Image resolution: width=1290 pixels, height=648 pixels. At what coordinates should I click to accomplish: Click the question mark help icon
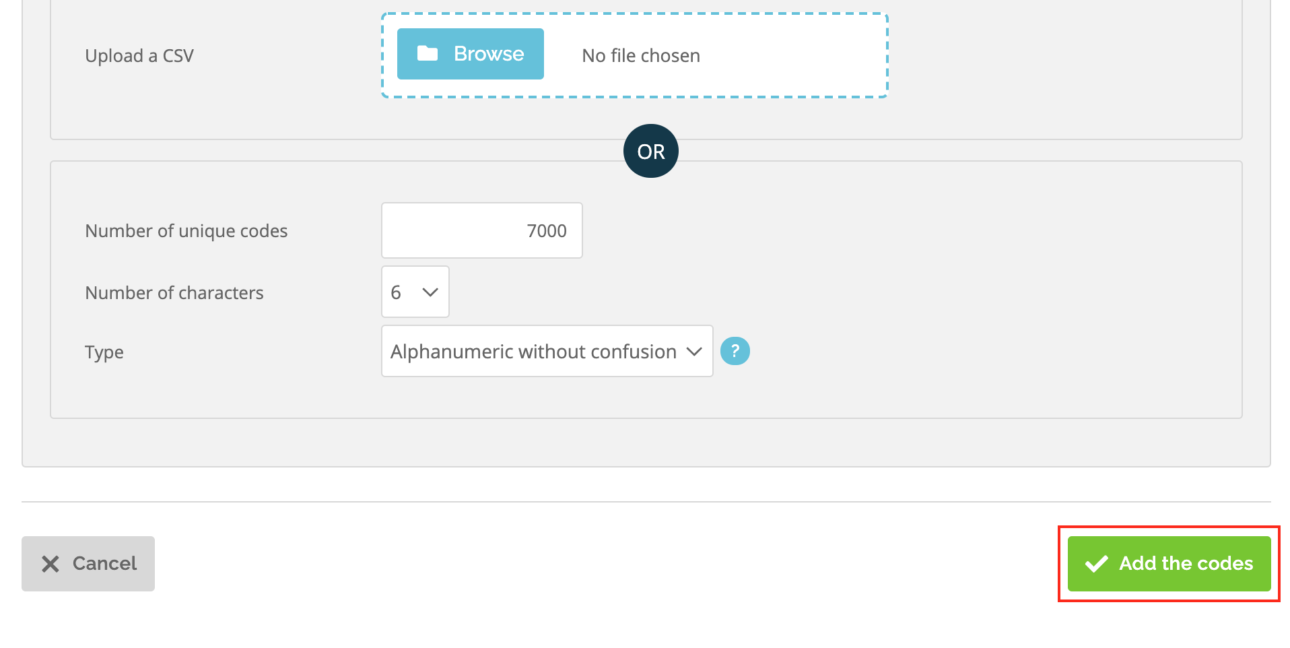point(735,351)
